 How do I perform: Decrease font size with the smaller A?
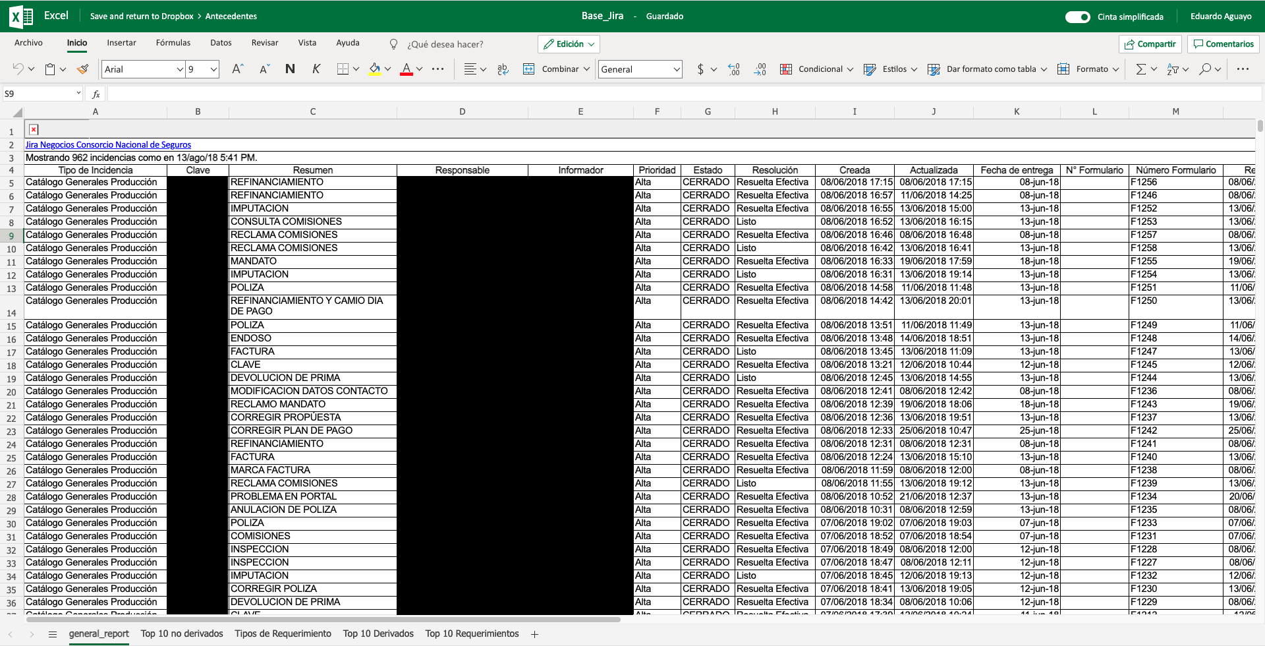(x=264, y=69)
